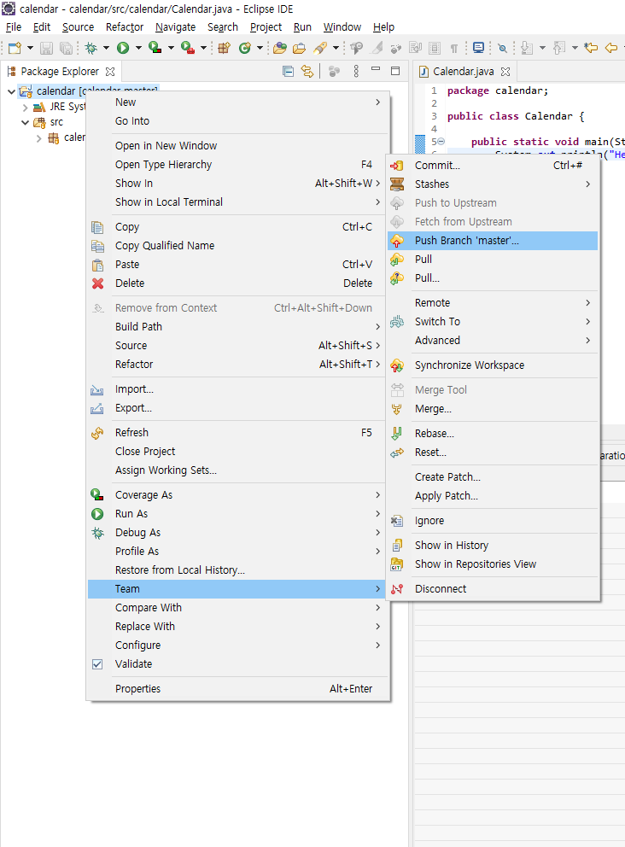625x847 pixels.
Task: Select Disconnect from Team submenu
Action: (493, 589)
